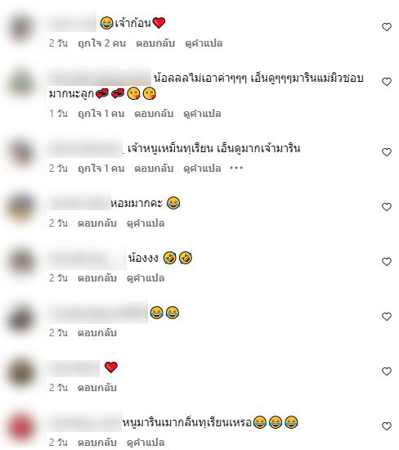Tap heart icon next to น้องงง comment

[387, 262]
